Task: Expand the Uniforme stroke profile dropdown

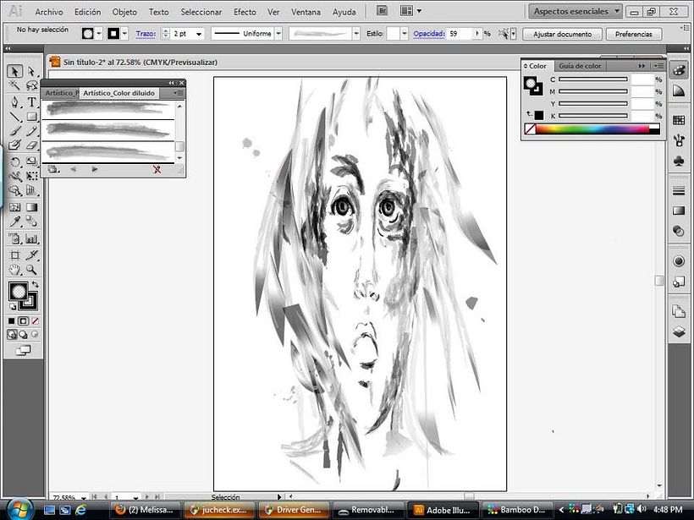Action: point(278,34)
